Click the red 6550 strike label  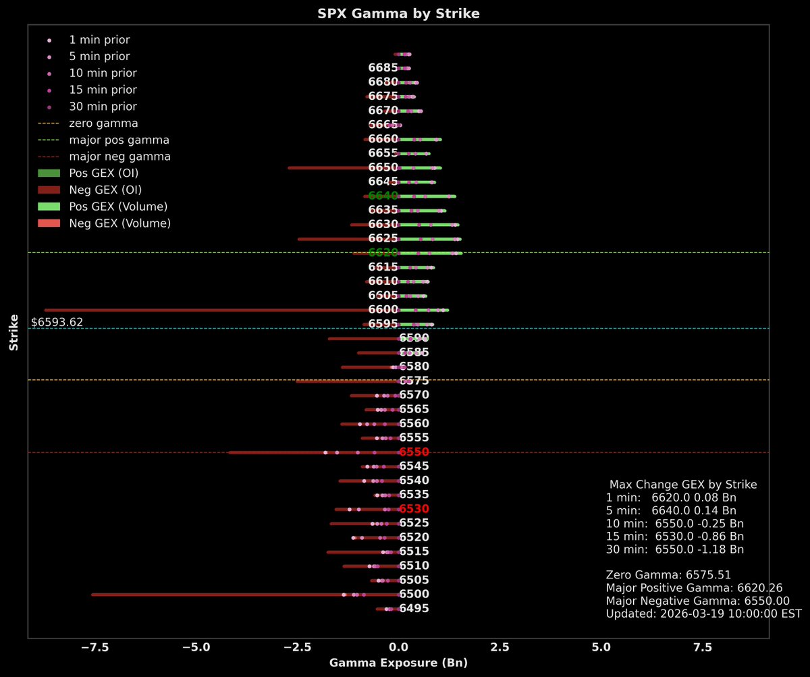(414, 452)
